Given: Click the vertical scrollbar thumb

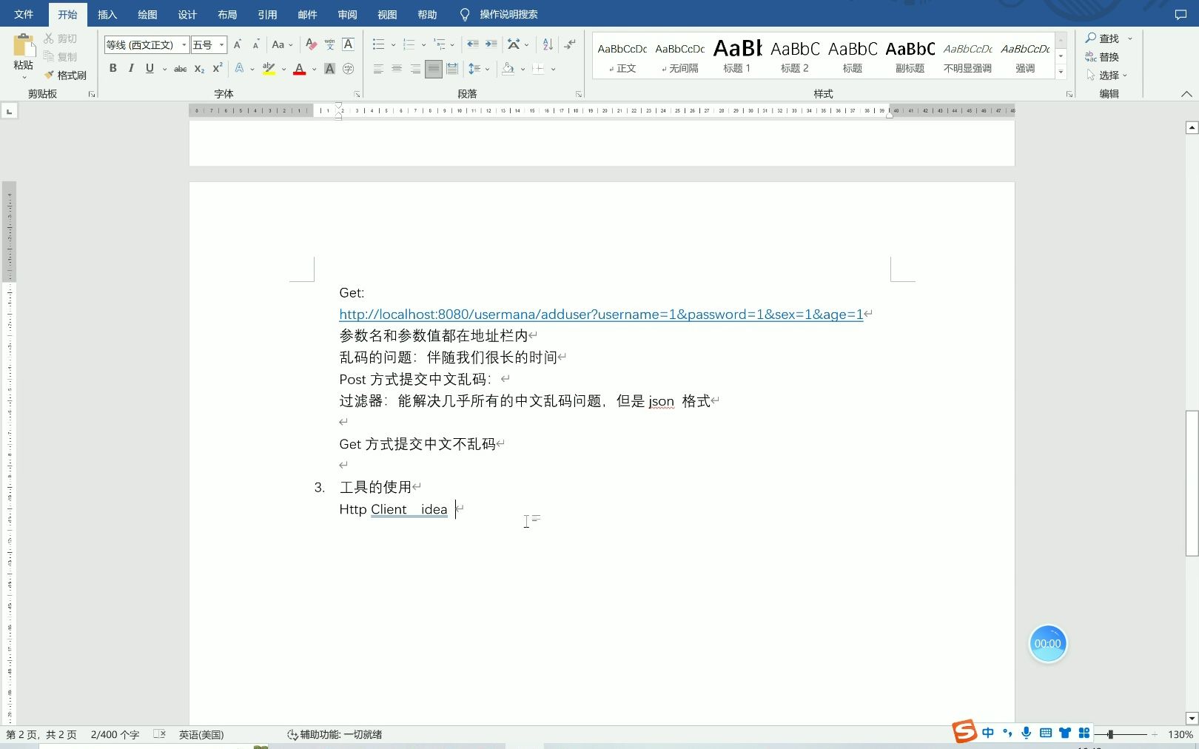Looking at the screenshot, I should tap(1192, 483).
